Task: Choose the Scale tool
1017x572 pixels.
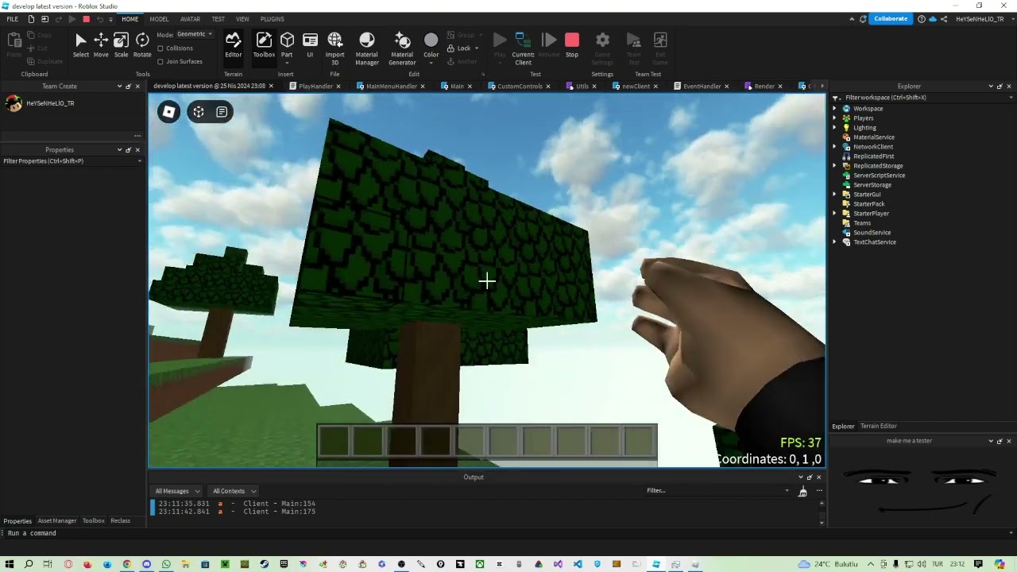Action: click(x=121, y=45)
